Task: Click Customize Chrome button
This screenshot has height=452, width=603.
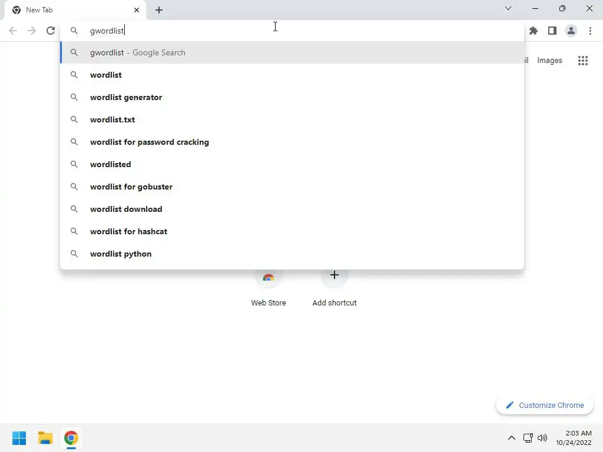Action: pos(545,405)
